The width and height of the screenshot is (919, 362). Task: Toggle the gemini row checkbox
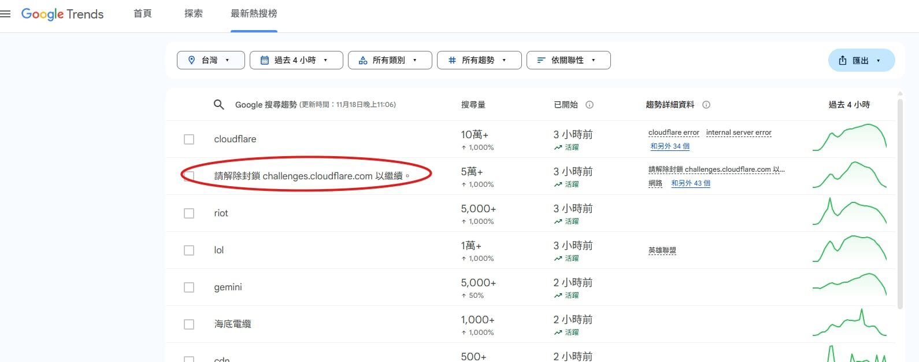[x=189, y=287]
